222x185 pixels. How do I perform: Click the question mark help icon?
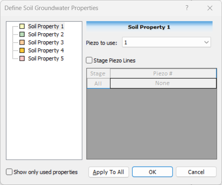coord(187,8)
